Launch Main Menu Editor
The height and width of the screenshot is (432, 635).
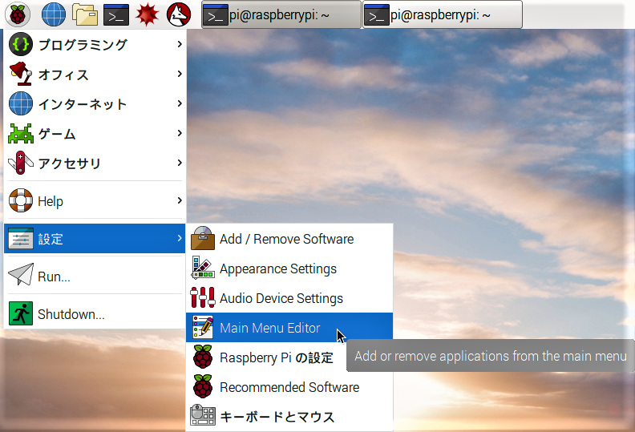(x=289, y=327)
